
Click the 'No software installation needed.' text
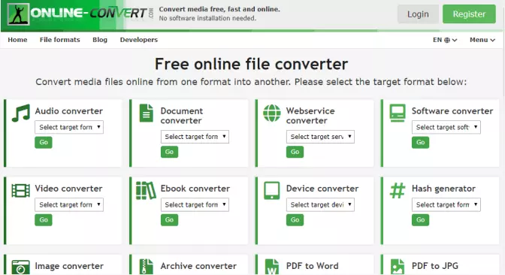coord(207,18)
